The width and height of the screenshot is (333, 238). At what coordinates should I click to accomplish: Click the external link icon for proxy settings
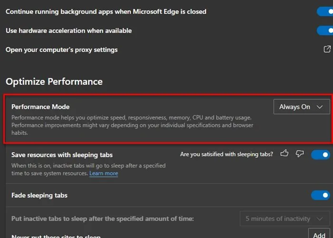327,50
